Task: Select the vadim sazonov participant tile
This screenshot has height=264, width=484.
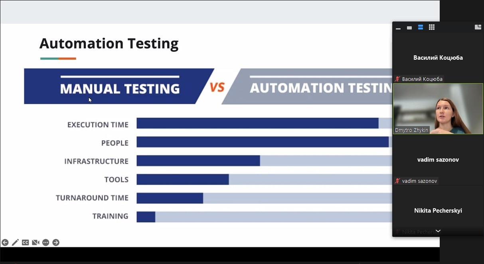Action: 438,160
